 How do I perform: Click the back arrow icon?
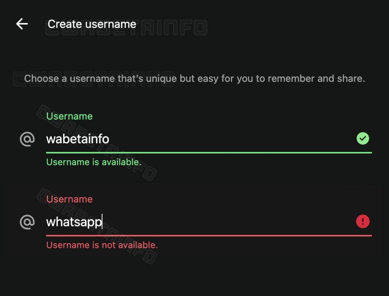click(x=21, y=24)
